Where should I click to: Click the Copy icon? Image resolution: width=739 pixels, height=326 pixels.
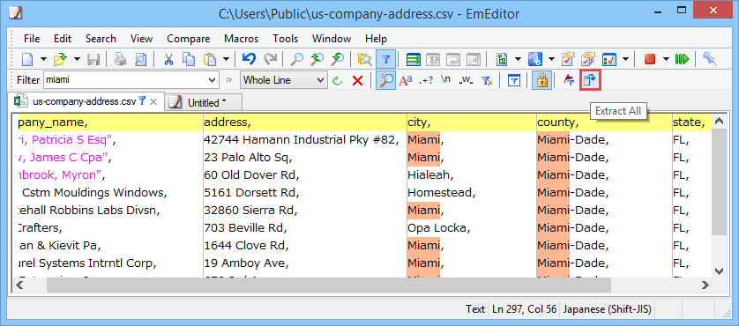[x=189, y=59]
